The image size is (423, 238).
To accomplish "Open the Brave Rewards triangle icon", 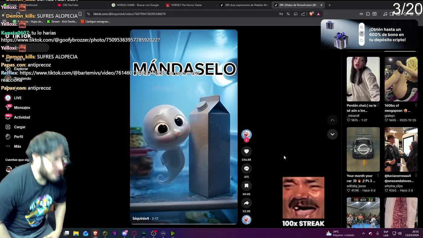I will pos(318,14).
